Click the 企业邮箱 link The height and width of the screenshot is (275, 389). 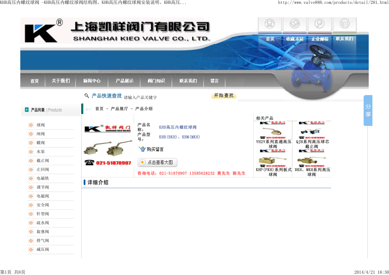click(x=320, y=39)
